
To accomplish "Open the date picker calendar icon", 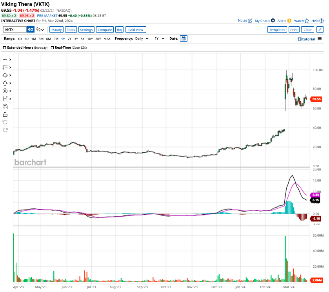I will click(184, 38).
